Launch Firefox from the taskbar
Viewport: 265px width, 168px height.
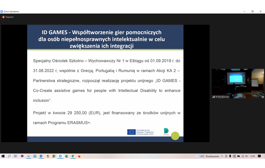[x=79, y=156]
